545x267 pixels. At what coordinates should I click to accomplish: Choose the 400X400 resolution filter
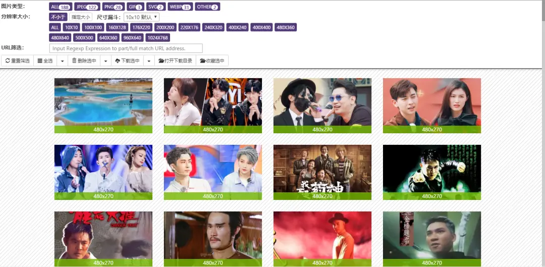(262, 27)
